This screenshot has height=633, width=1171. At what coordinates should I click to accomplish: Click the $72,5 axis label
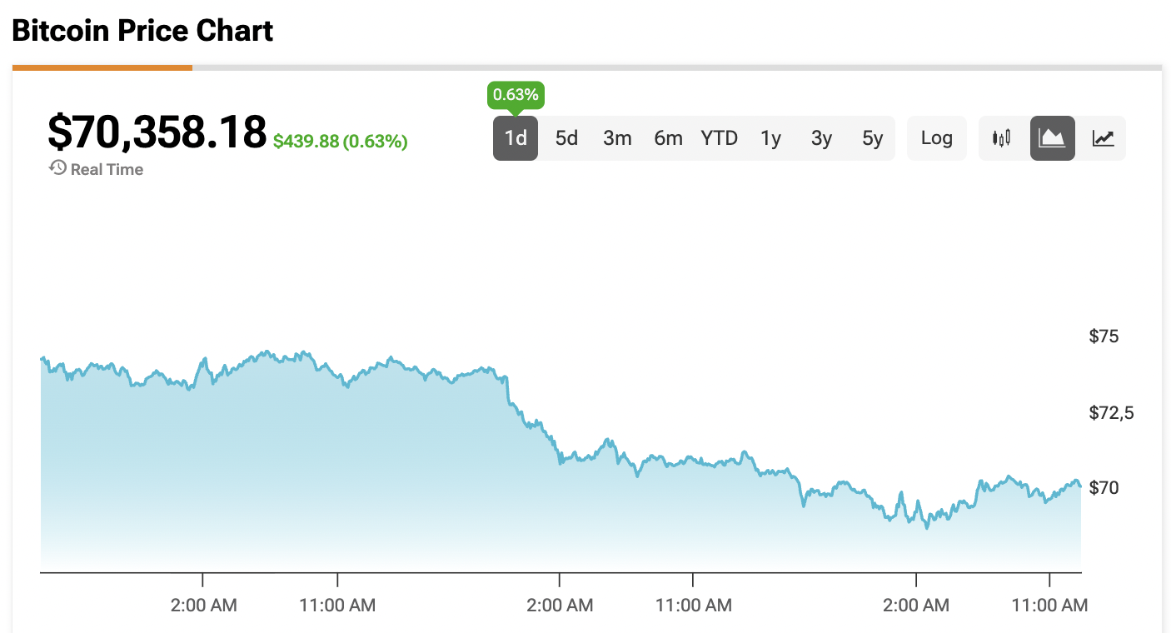coord(1111,413)
